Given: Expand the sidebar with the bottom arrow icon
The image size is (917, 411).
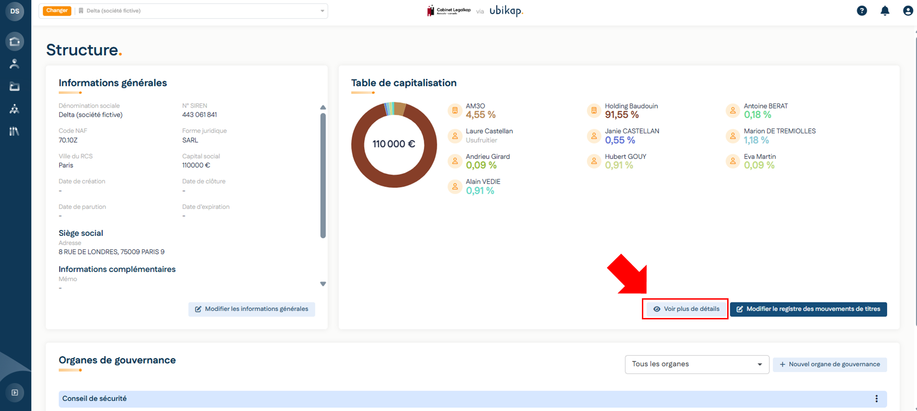Looking at the screenshot, I should tap(15, 393).
